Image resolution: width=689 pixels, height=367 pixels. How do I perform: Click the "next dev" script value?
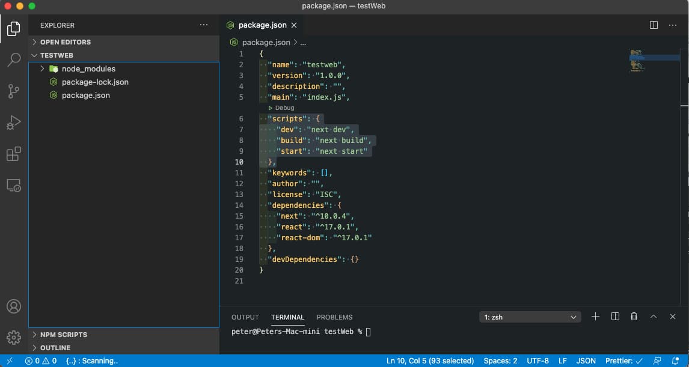click(328, 130)
